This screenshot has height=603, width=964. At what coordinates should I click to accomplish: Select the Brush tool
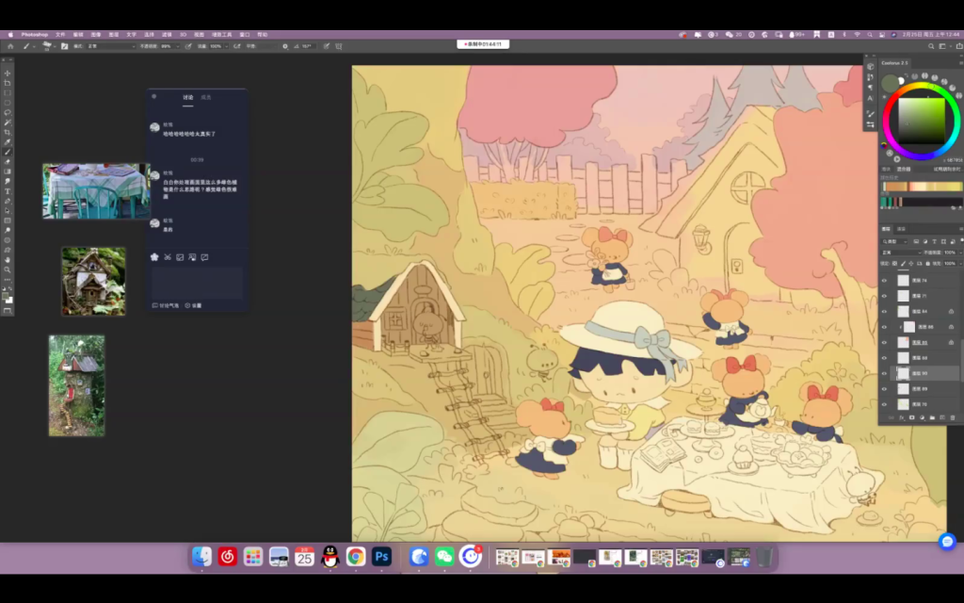[x=8, y=152]
